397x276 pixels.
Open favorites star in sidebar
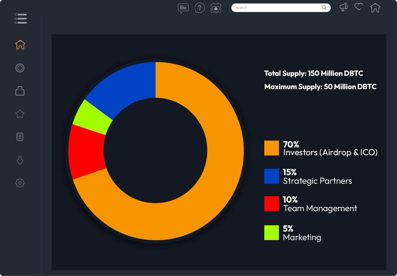click(20, 114)
